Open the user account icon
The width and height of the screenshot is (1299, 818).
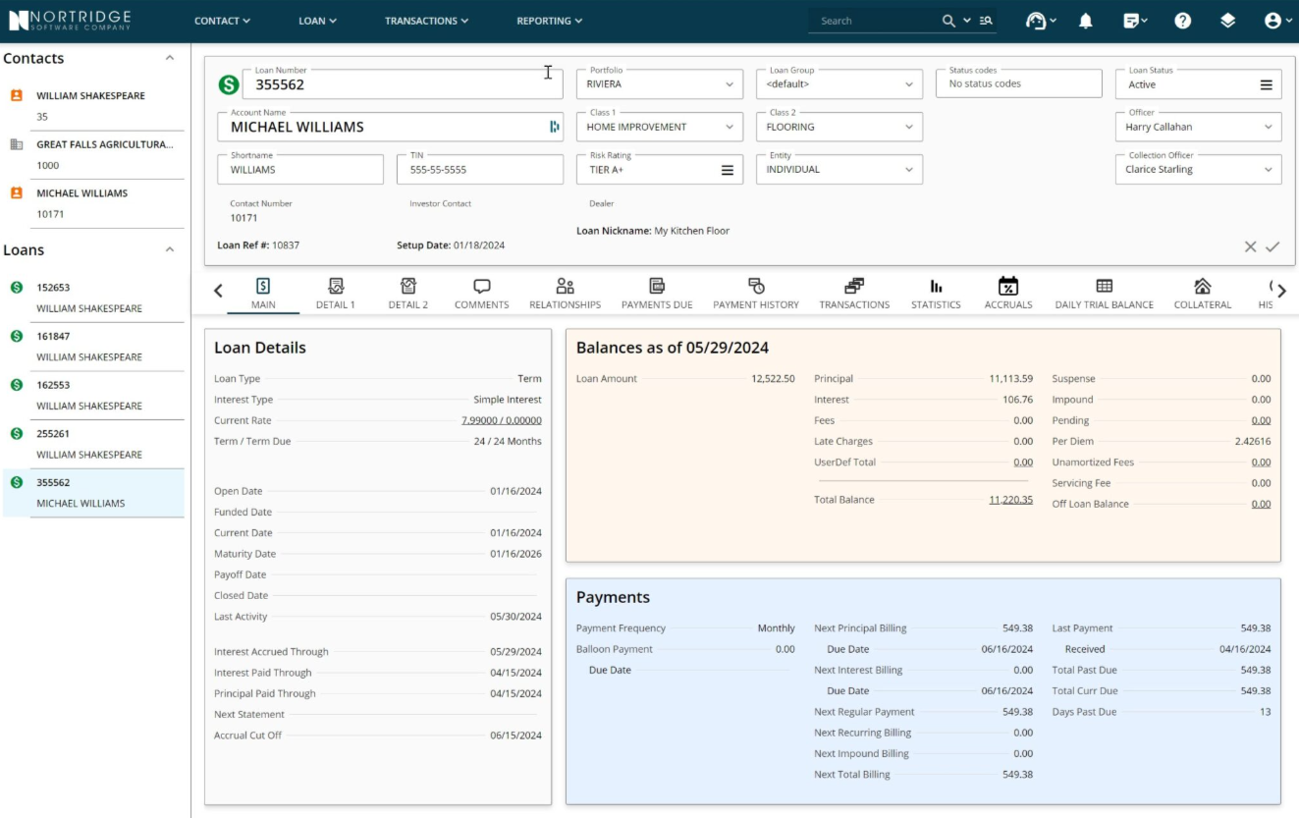click(x=1274, y=20)
